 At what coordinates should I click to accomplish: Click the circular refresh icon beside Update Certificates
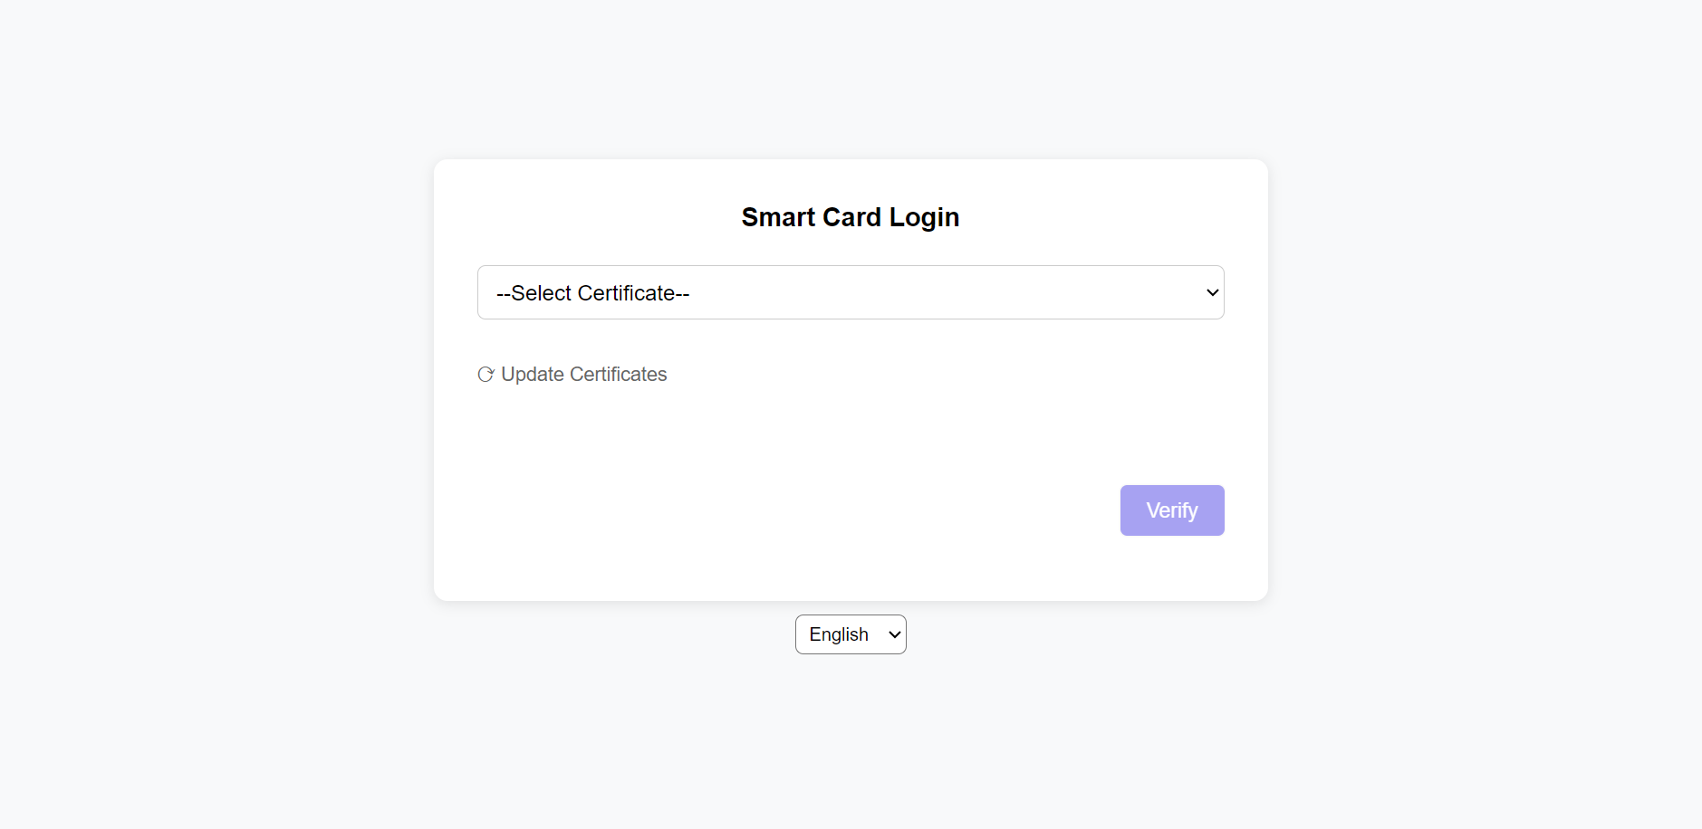coord(486,375)
